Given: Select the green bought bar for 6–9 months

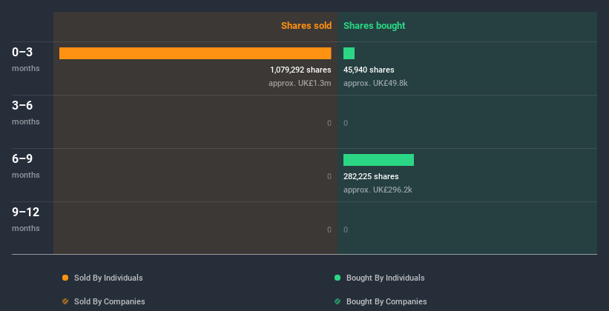Looking at the screenshot, I should (x=379, y=160).
